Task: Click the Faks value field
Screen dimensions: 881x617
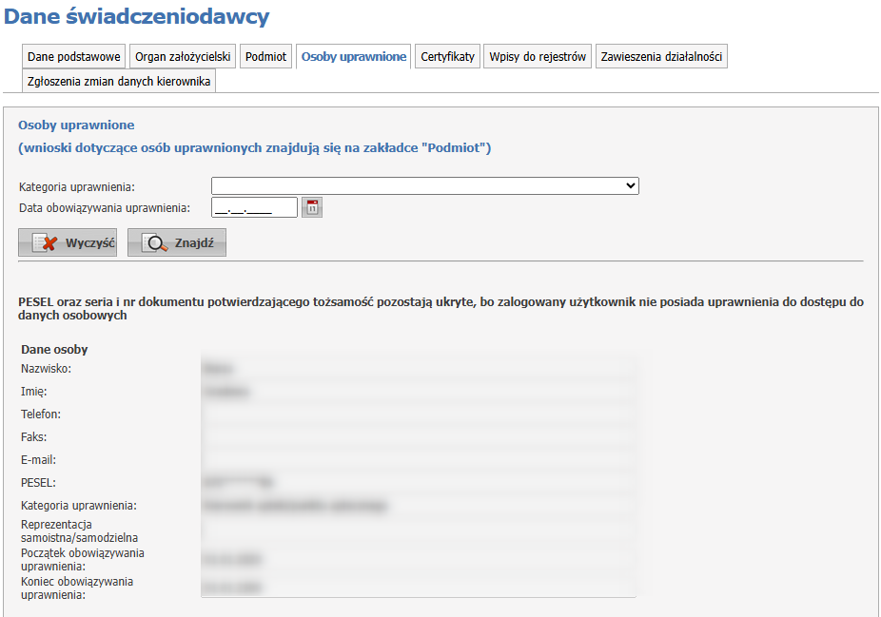Action: pyautogui.click(x=417, y=436)
